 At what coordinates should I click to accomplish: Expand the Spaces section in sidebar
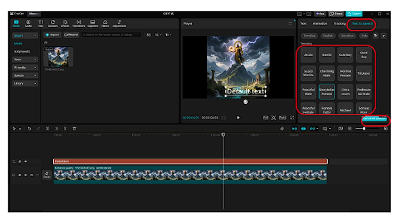(25, 76)
